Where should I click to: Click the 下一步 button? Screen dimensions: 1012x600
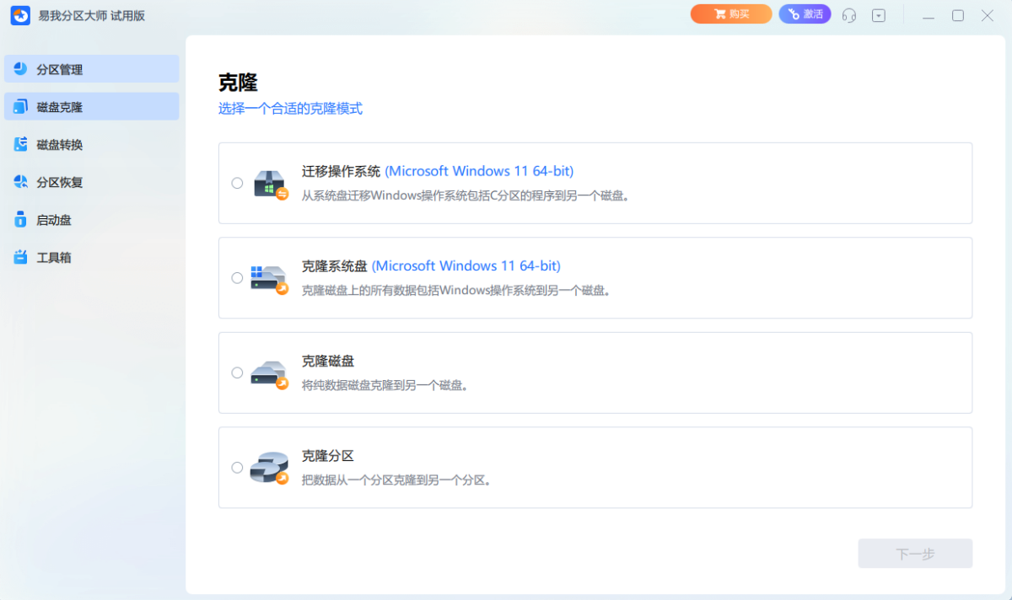(915, 554)
